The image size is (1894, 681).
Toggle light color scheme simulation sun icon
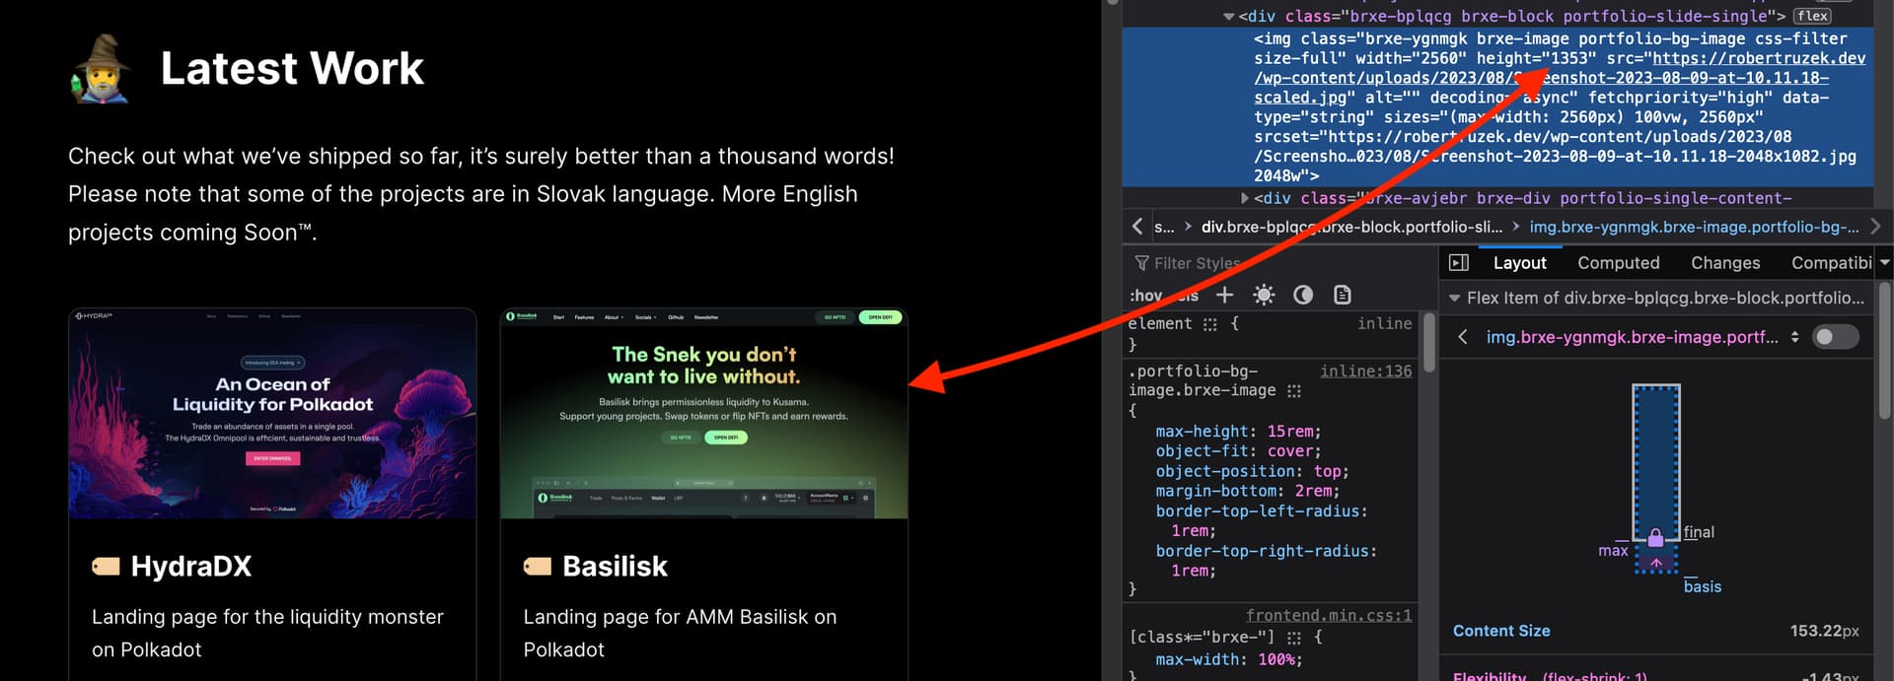tap(1264, 295)
